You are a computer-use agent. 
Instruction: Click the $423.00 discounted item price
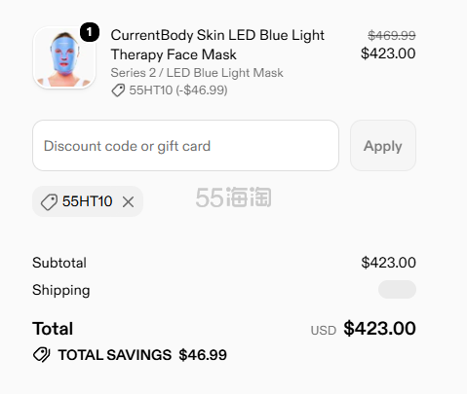[x=388, y=54]
